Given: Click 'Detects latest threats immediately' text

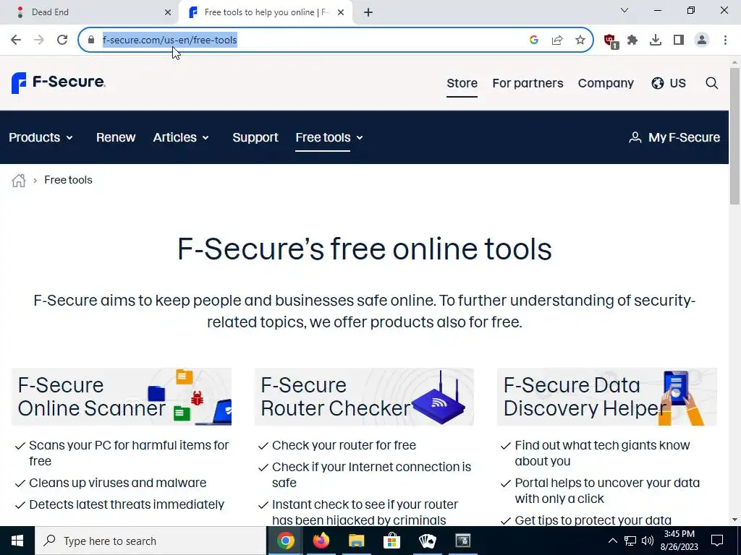Looking at the screenshot, I should pos(127,504).
